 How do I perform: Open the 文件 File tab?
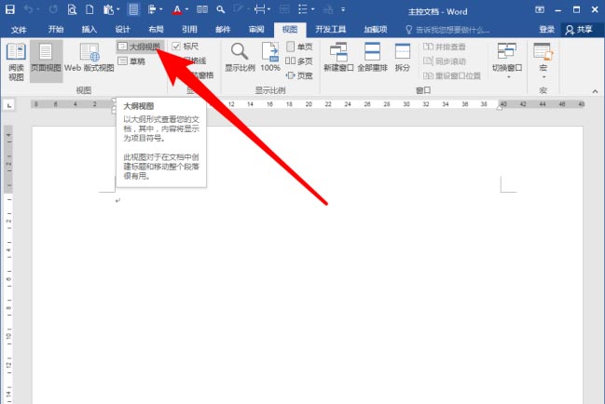pyautogui.click(x=19, y=29)
